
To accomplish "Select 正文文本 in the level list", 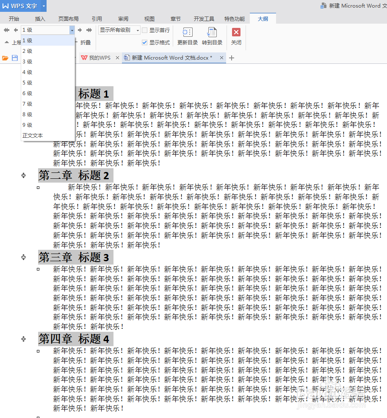I will tap(48, 135).
